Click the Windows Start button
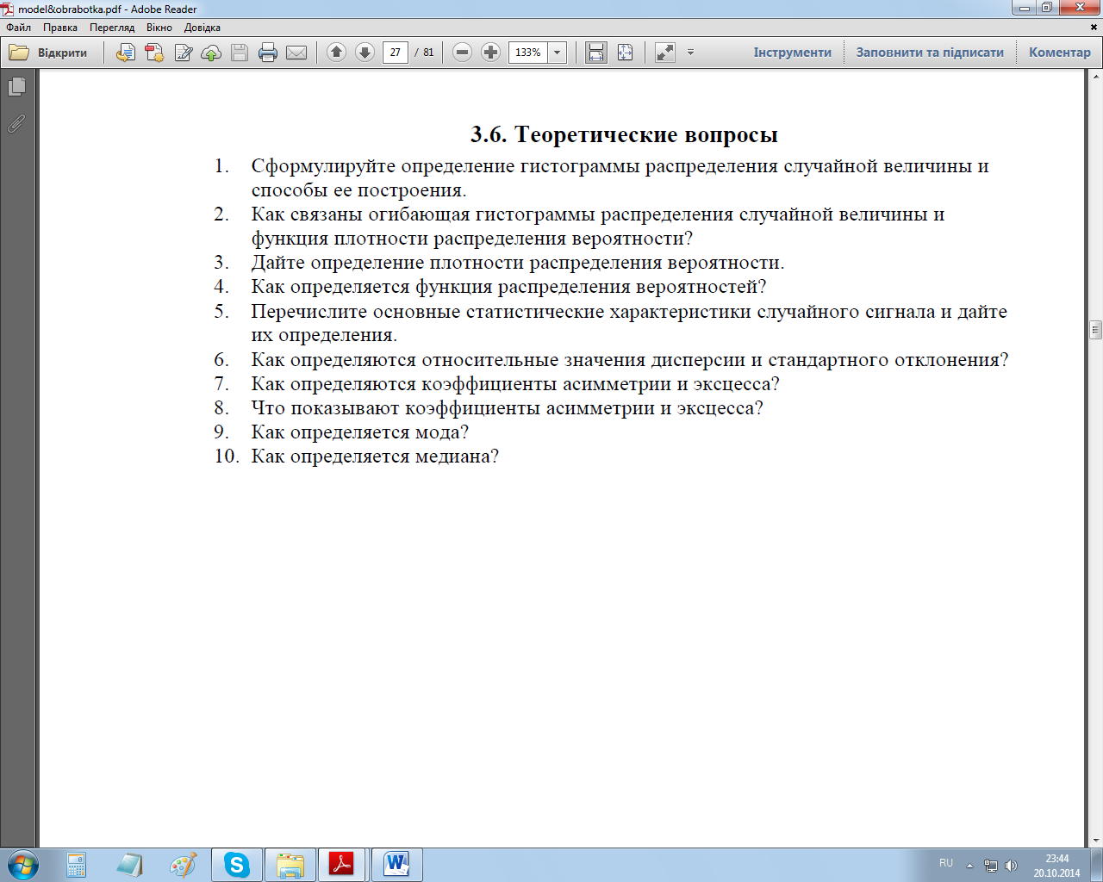Viewport: 1103px width, 882px height. [x=22, y=865]
